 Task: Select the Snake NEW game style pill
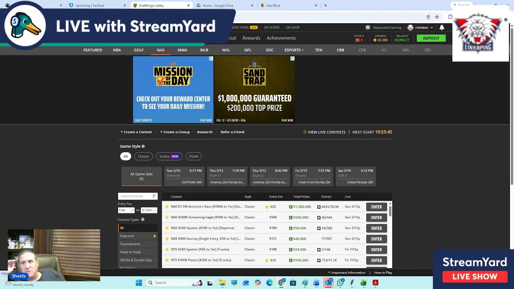(169, 156)
